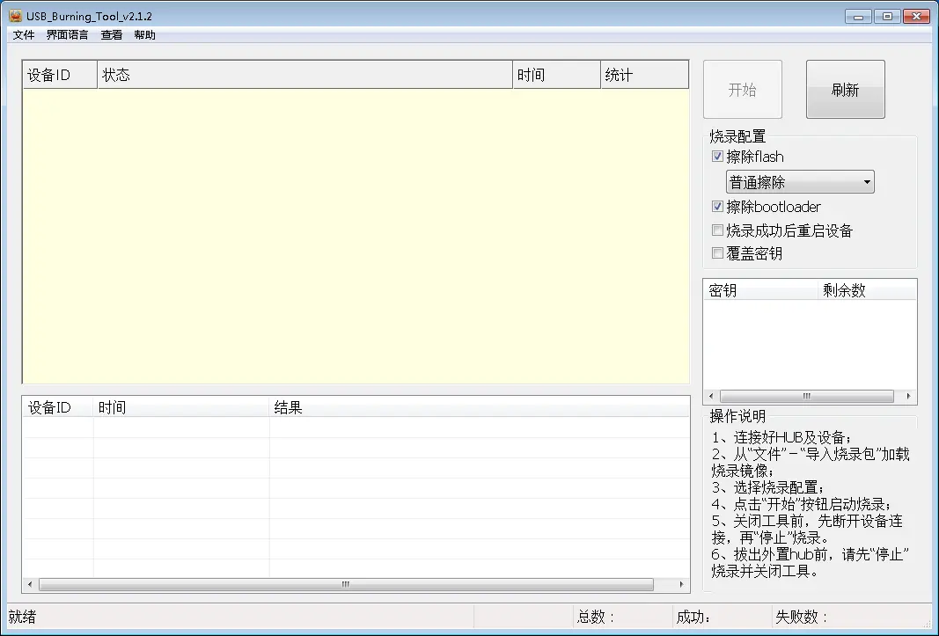Screen dimensions: 939x636
Task: Click the results list horizontal scrollbar thumb
Action: point(346,584)
